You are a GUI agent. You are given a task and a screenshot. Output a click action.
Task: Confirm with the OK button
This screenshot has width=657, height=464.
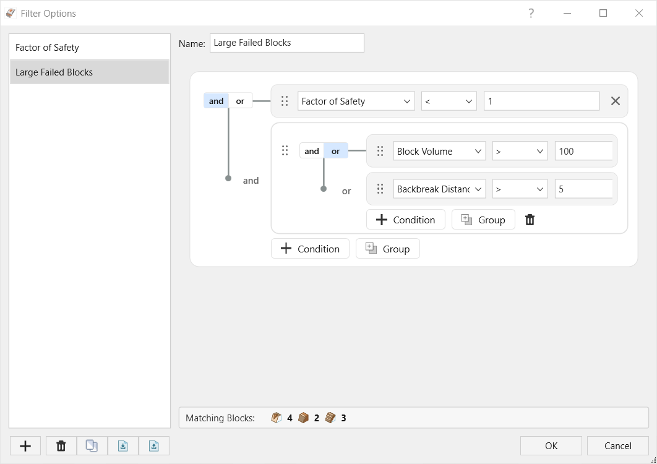click(551, 445)
